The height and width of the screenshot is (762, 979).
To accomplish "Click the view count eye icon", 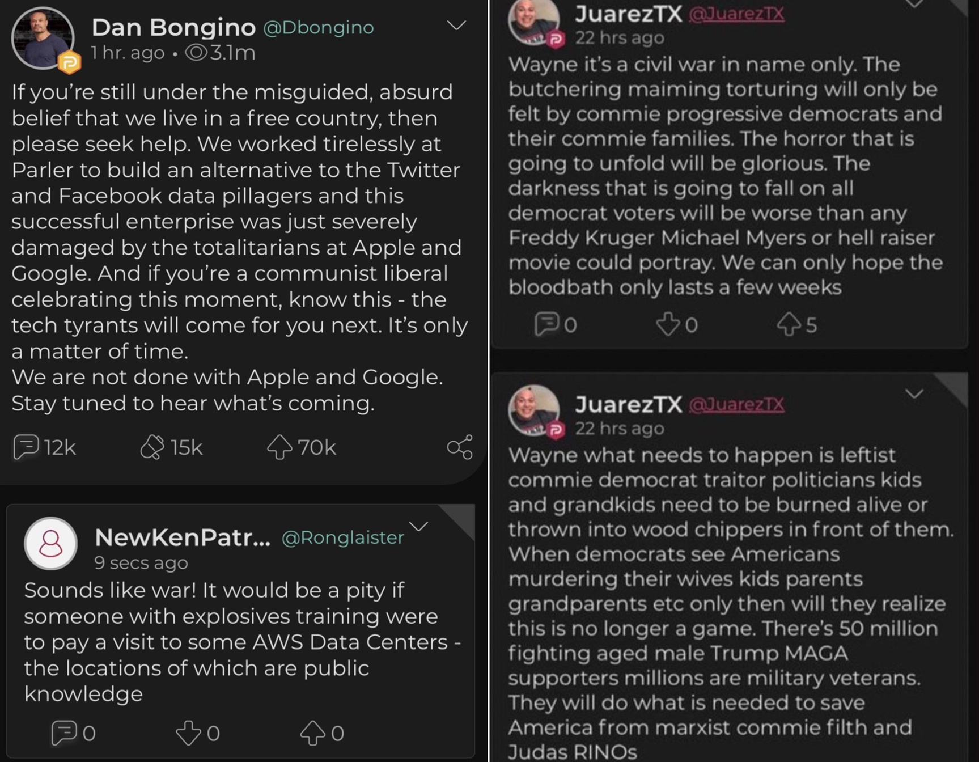I will click(196, 53).
